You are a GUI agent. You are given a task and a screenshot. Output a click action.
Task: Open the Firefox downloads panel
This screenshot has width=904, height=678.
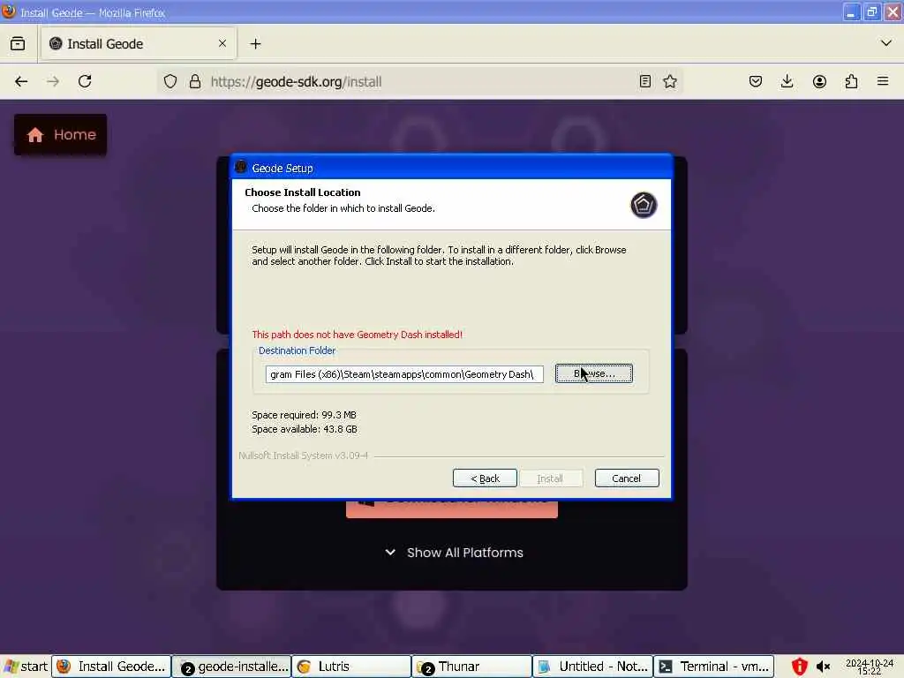click(787, 81)
